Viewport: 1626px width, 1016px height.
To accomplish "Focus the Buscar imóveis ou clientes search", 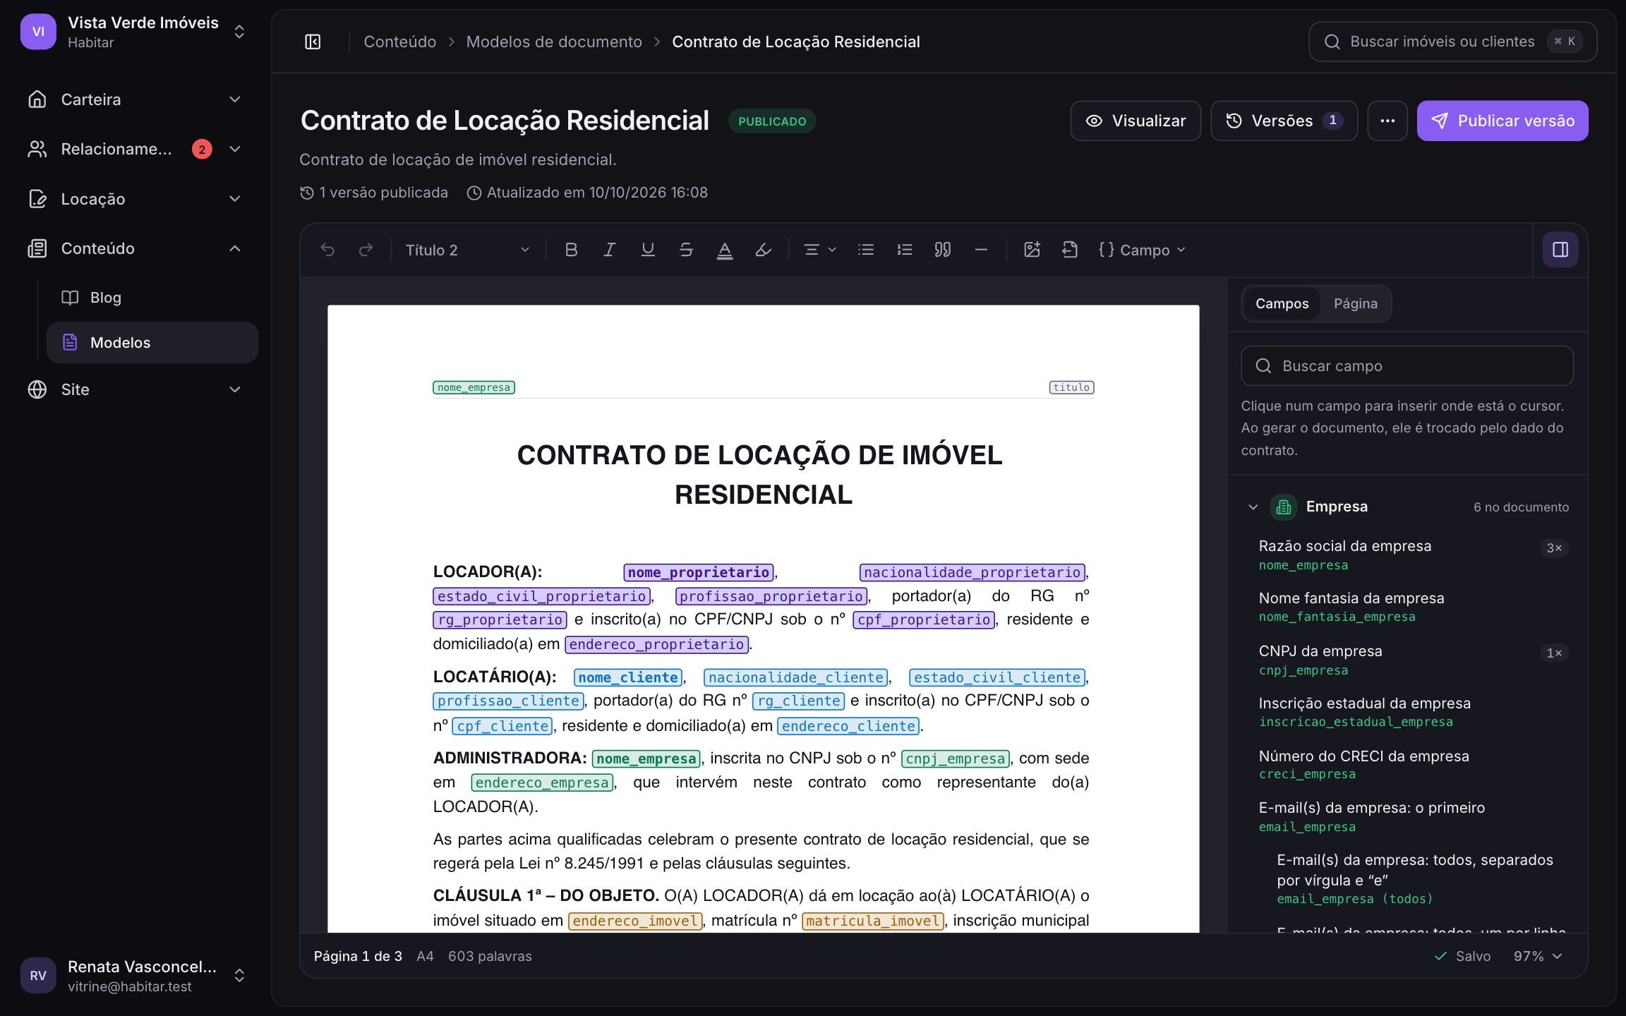I will (1452, 42).
